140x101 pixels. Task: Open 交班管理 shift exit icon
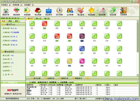tap(124, 12)
